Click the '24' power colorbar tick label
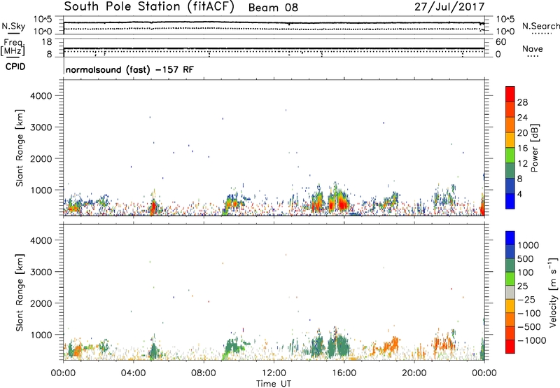 pyautogui.click(x=522, y=118)
